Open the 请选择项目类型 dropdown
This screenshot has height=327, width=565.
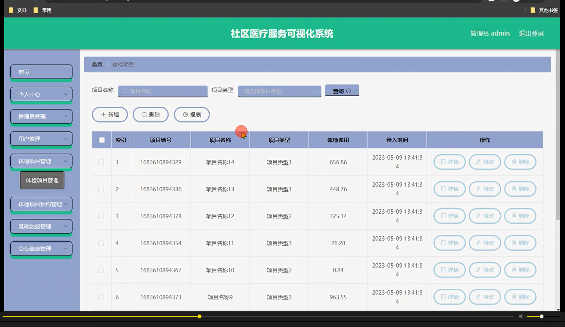pyautogui.click(x=279, y=91)
